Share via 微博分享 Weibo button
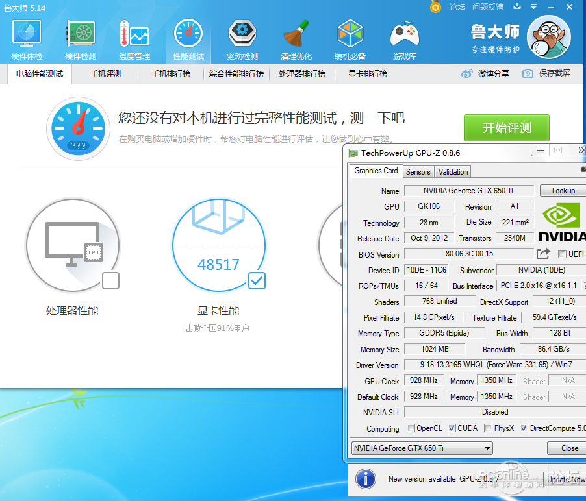 (x=485, y=73)
